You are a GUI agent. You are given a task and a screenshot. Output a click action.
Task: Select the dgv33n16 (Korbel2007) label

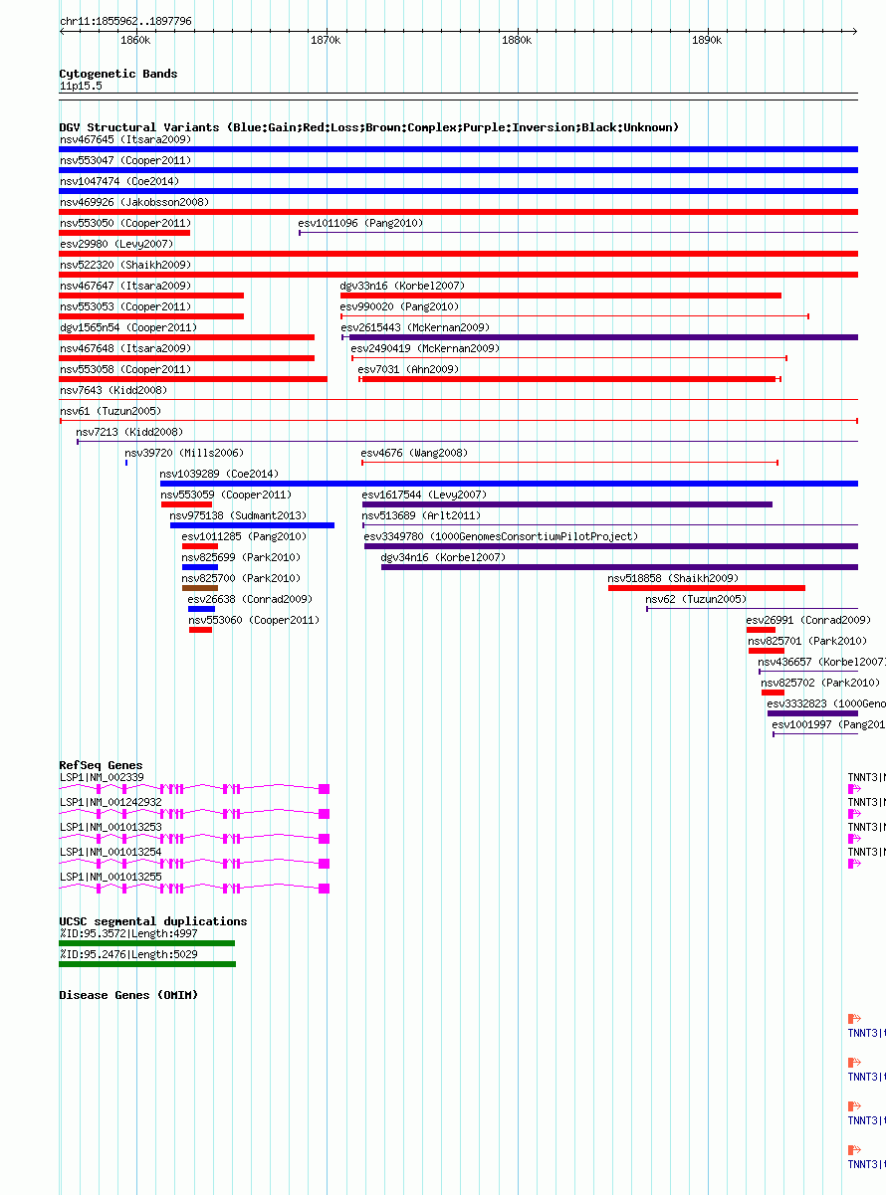pyautogui.click(x=402, y=286)
